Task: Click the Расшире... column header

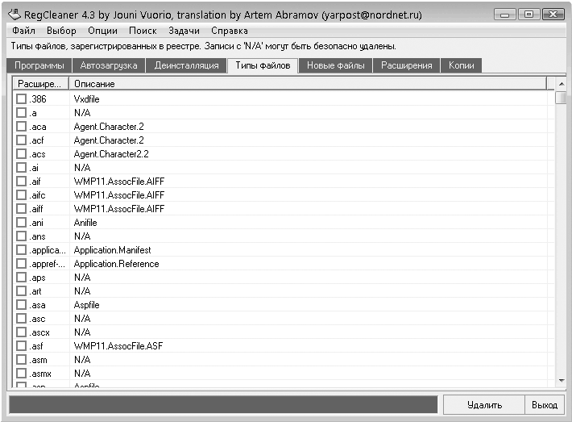Action: [41, 84]
